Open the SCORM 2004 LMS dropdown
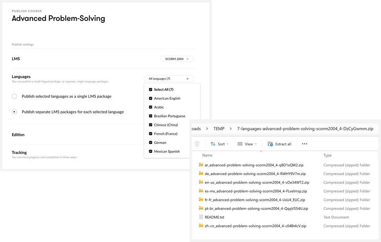The image size is (381, 242). click(x=177, y=59)
